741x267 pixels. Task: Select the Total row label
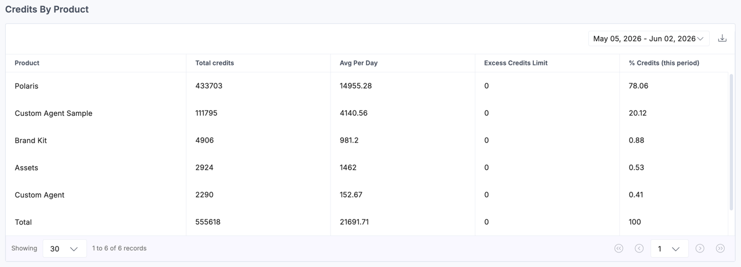pos(23,222)
